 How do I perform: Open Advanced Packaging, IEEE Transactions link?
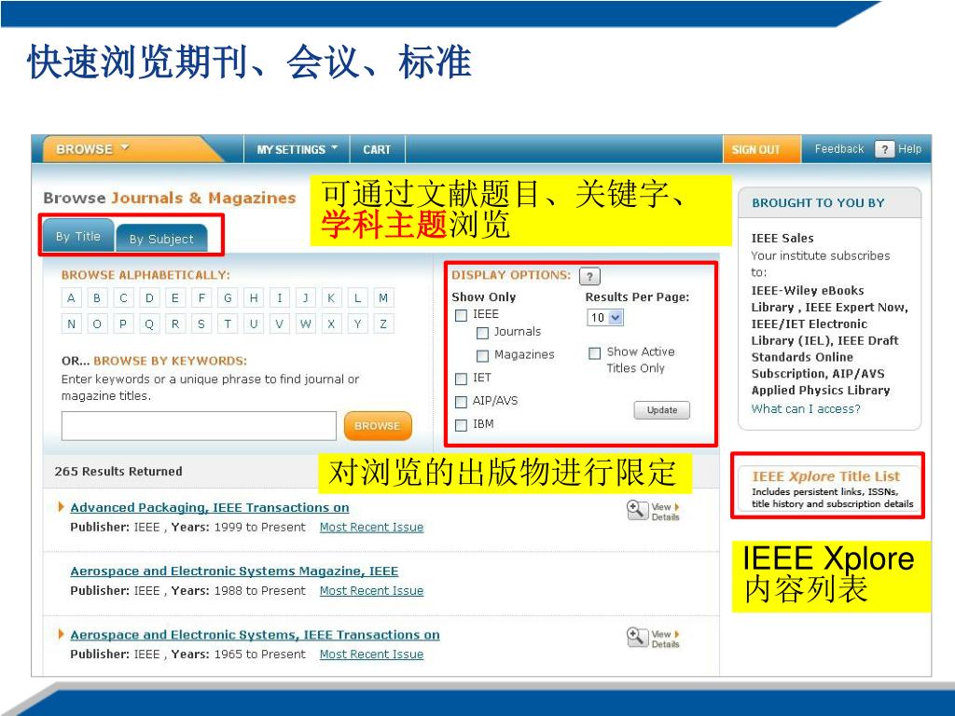pyautogui.click(x=210, y=508)
